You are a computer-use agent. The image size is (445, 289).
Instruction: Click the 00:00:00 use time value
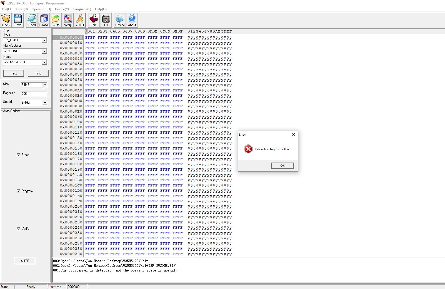coord(74,287)
